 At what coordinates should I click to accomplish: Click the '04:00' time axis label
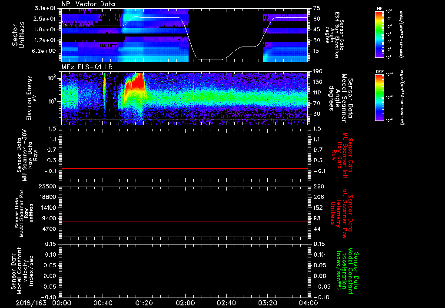click(309, 303)
